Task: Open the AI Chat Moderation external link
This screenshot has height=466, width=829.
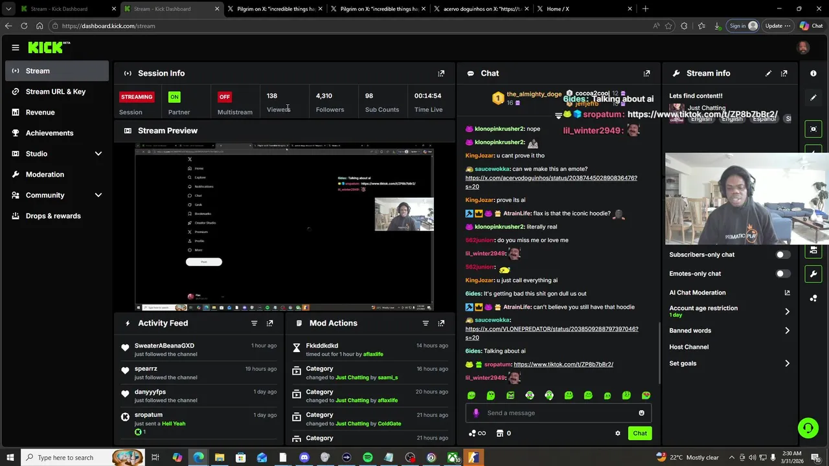Action: [787, 293]
